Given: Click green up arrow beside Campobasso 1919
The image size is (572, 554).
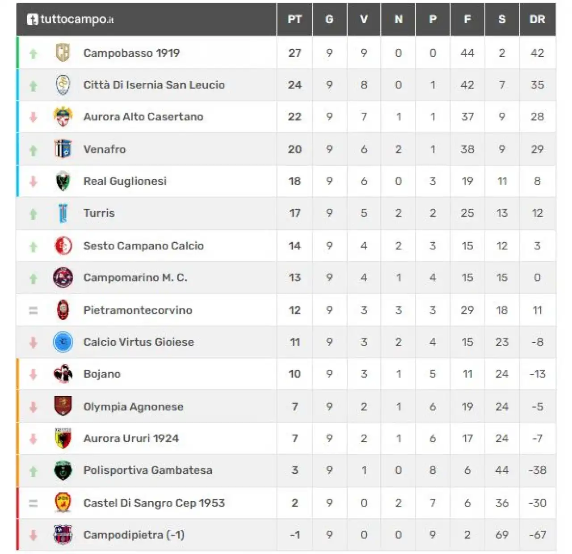Looking at the screenshot, I should tap(33, 54).
